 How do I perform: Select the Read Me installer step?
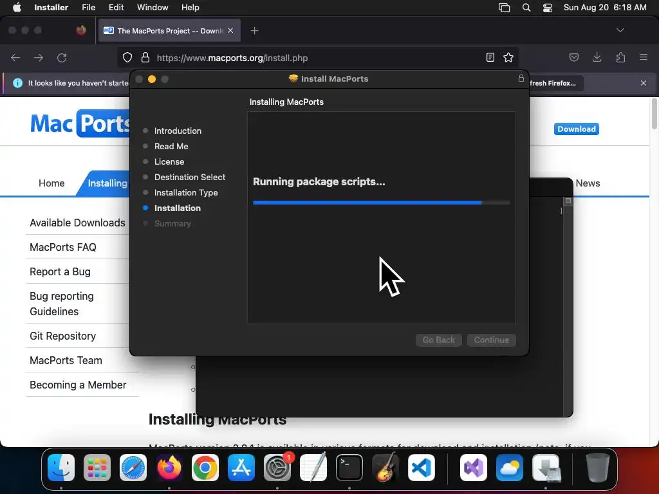pyautogui.click(x=171, y=146)
